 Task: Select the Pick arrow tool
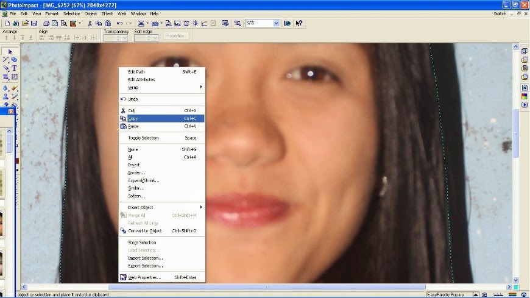click(10, 52)
